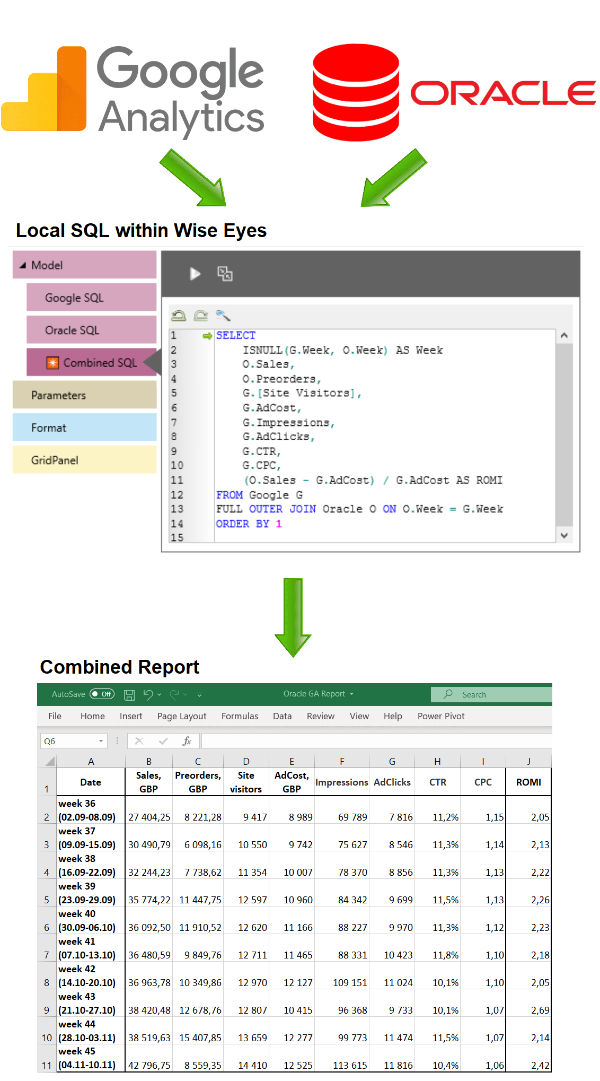Open the Power Pivot tab
Image resolution: width=600 pixels, height=1081 pixels.
[x=441, y=716]
